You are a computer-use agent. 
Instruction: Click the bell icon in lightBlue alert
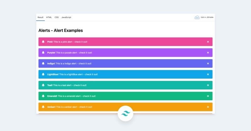click(43, 74)
